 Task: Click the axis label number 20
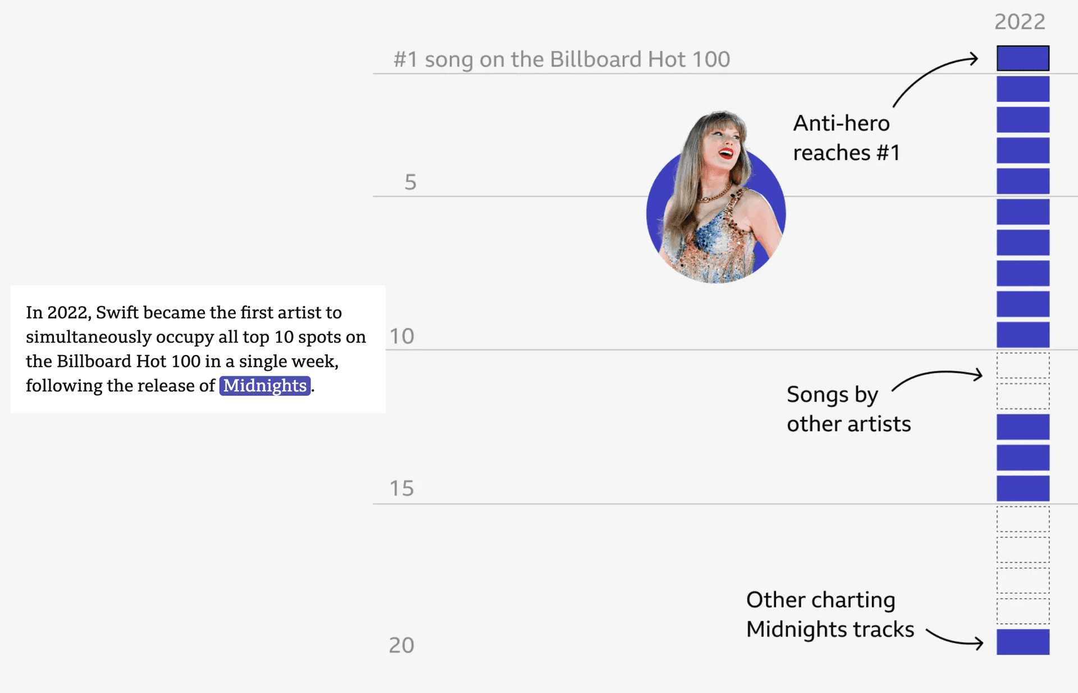click(x=401, y=645)
